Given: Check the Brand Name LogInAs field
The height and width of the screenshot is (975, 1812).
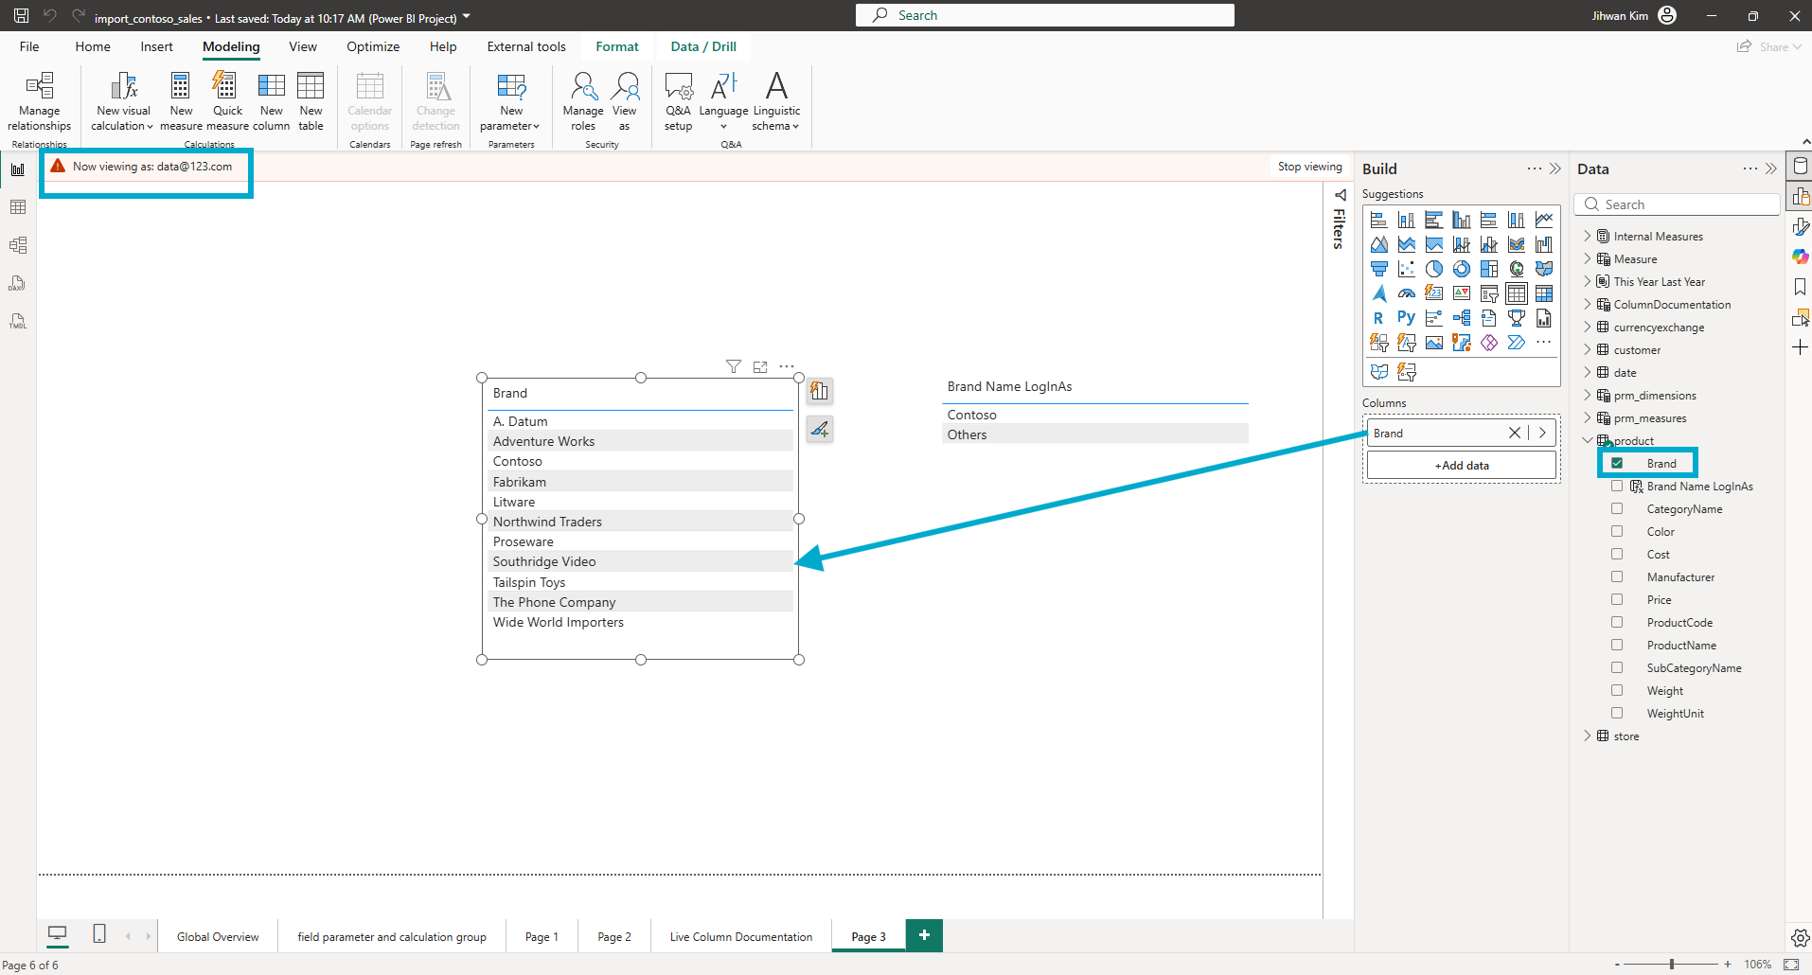Looking at the screenshot, I should click(1617, 486).
